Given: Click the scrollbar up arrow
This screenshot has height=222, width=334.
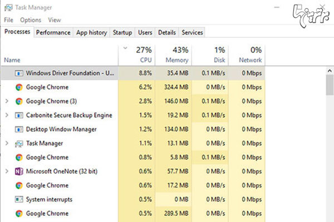Looking at the screenshot, I should (330, 71).
